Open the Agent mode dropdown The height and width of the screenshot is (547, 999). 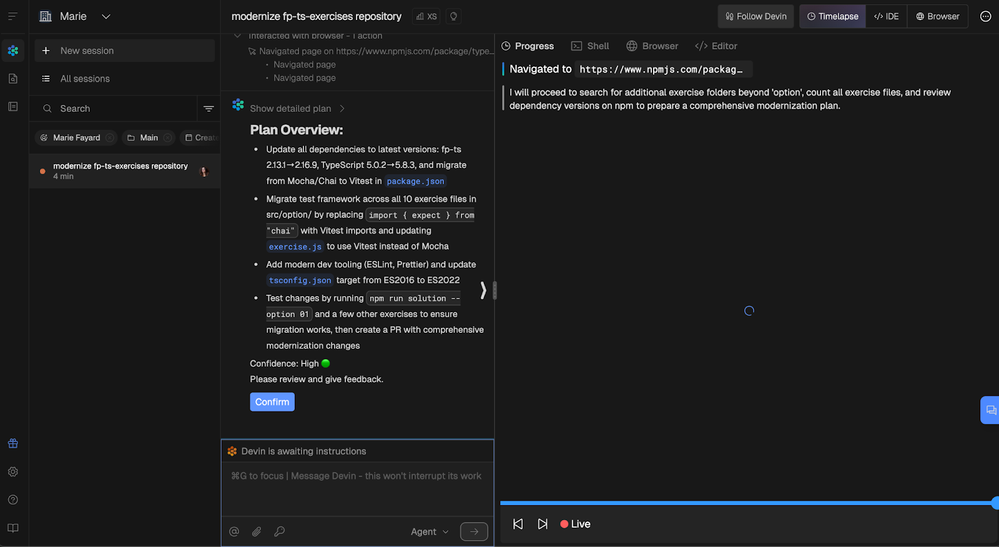[430, 531]
